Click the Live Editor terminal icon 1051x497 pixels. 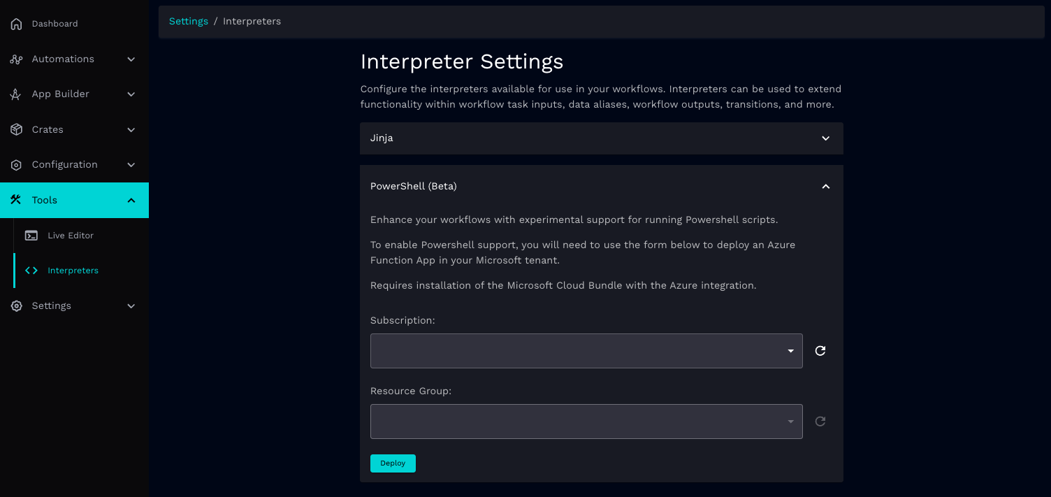[31, 236]
